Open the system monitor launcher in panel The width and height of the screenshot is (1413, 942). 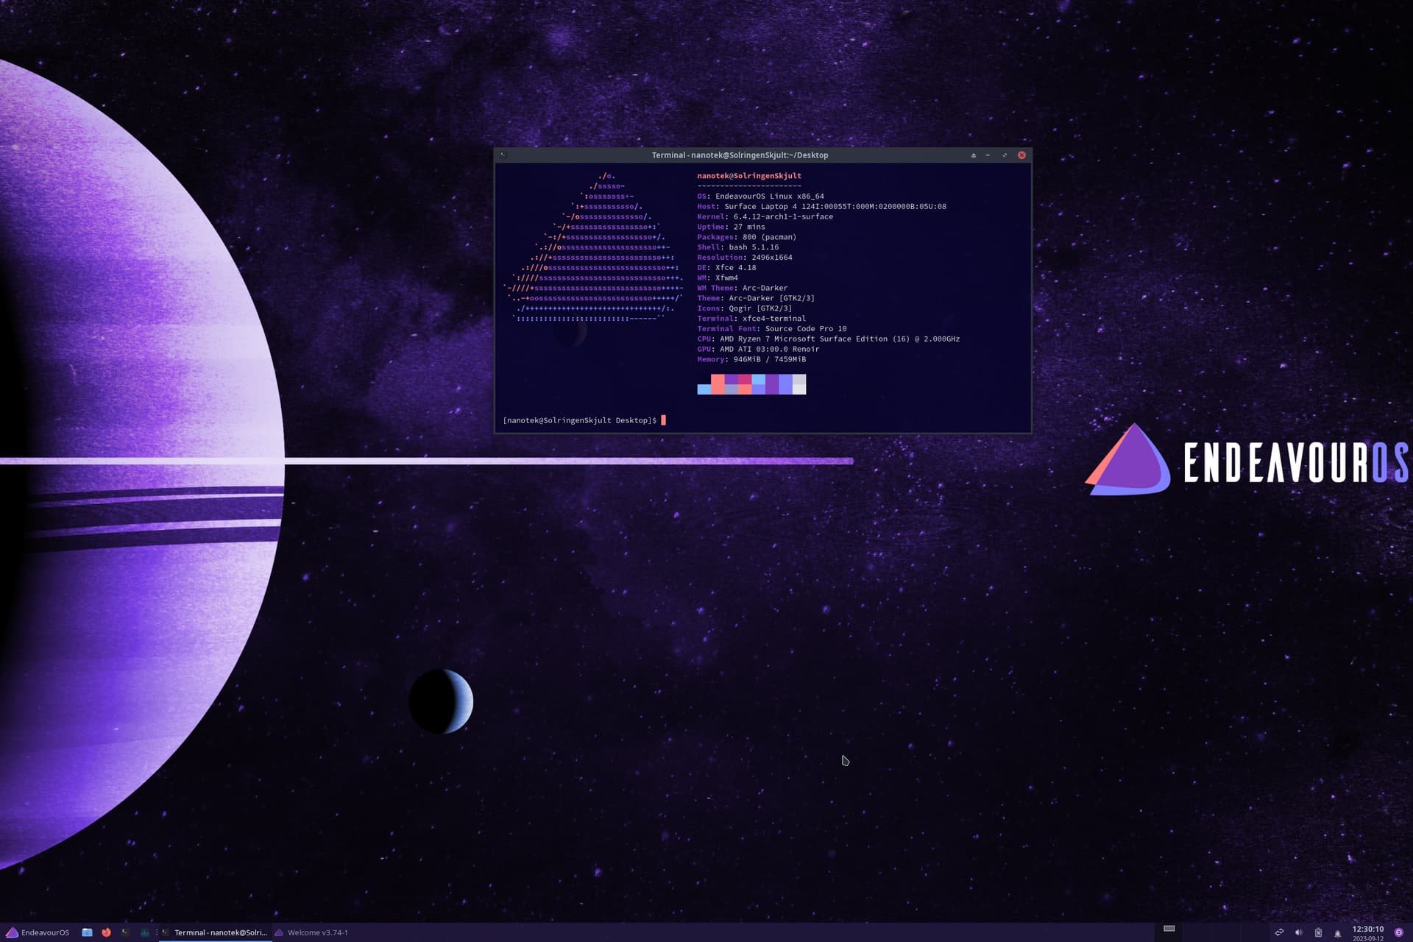[x=145, y=932]
